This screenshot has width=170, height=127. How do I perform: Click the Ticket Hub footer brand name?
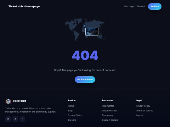[20, 101]
